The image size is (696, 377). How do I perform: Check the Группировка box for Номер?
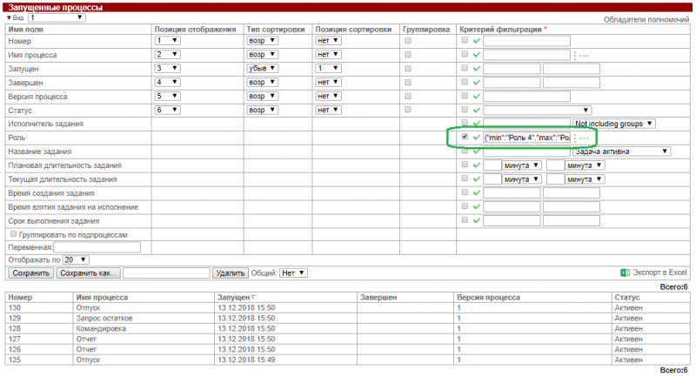[408, 41]
